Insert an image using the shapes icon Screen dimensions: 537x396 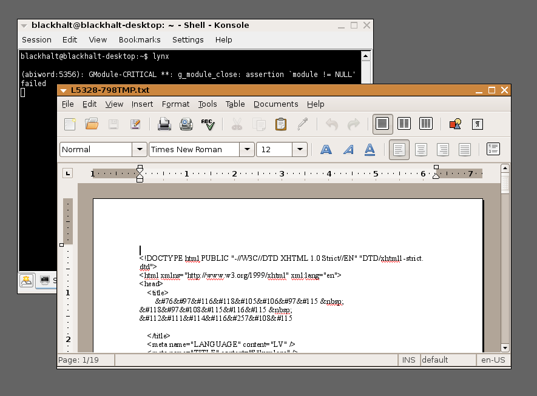[455, 124]
